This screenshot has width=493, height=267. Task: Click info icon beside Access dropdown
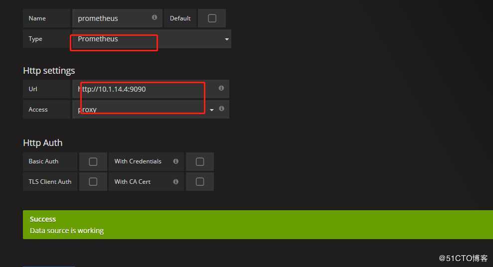coord(222,109)
